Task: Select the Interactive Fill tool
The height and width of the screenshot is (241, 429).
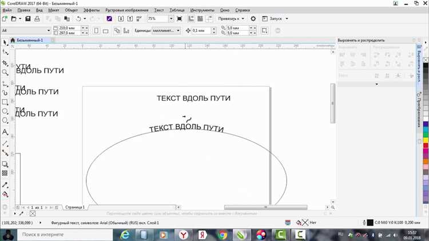Action: tap(5, 195)
